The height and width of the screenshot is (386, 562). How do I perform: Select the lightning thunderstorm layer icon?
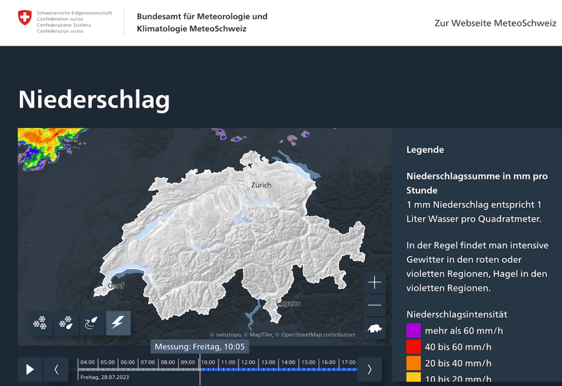pos(119,323)
